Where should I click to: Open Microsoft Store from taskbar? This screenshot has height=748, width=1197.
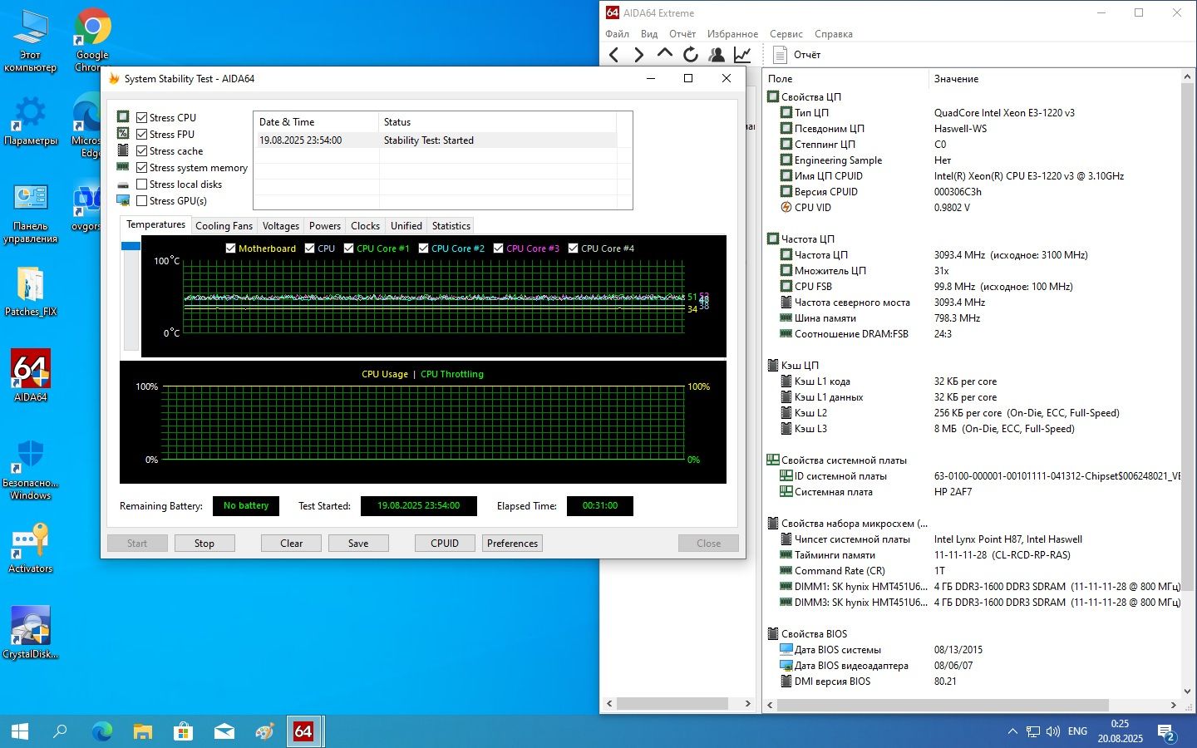pos(184,731)
